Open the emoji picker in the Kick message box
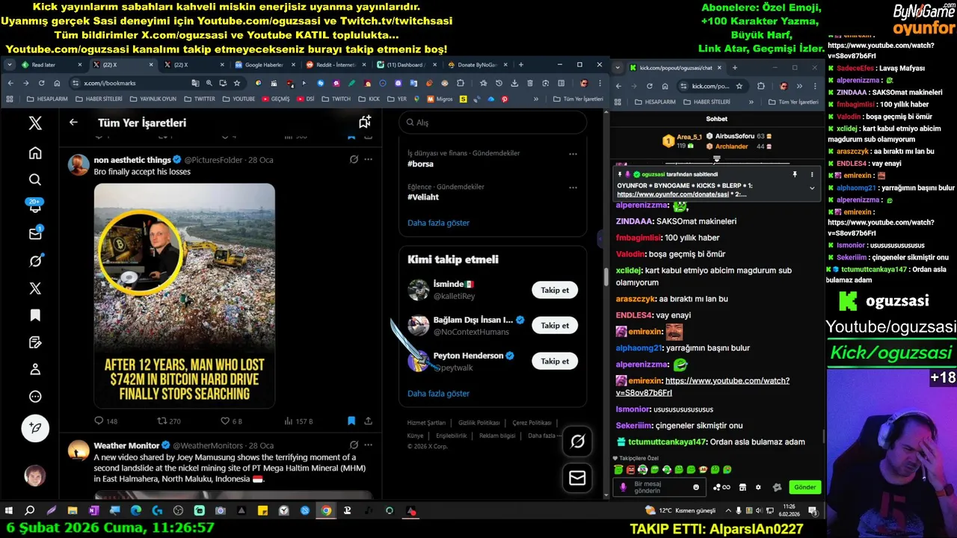 [696, 487]
